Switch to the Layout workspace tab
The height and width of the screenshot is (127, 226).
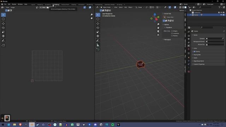[x=33, y=5]
